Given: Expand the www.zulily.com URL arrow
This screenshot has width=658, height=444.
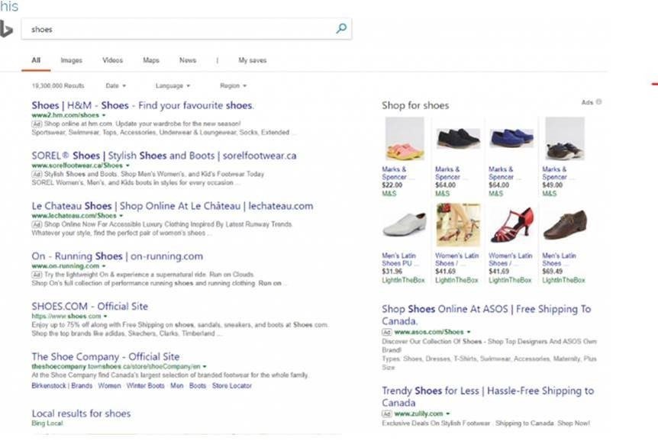Looking at the screenshot, I should [448, 413].
